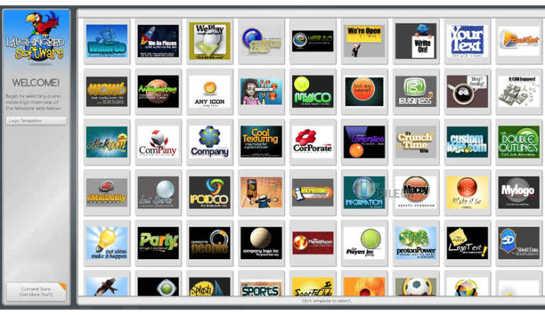Select the lightbulb 'our ideas' template

(x=106, y=243)
